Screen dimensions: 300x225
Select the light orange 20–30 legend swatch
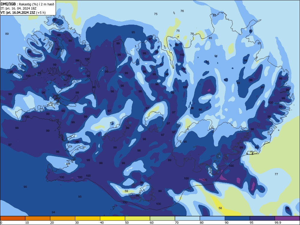(x=63, y=218)
